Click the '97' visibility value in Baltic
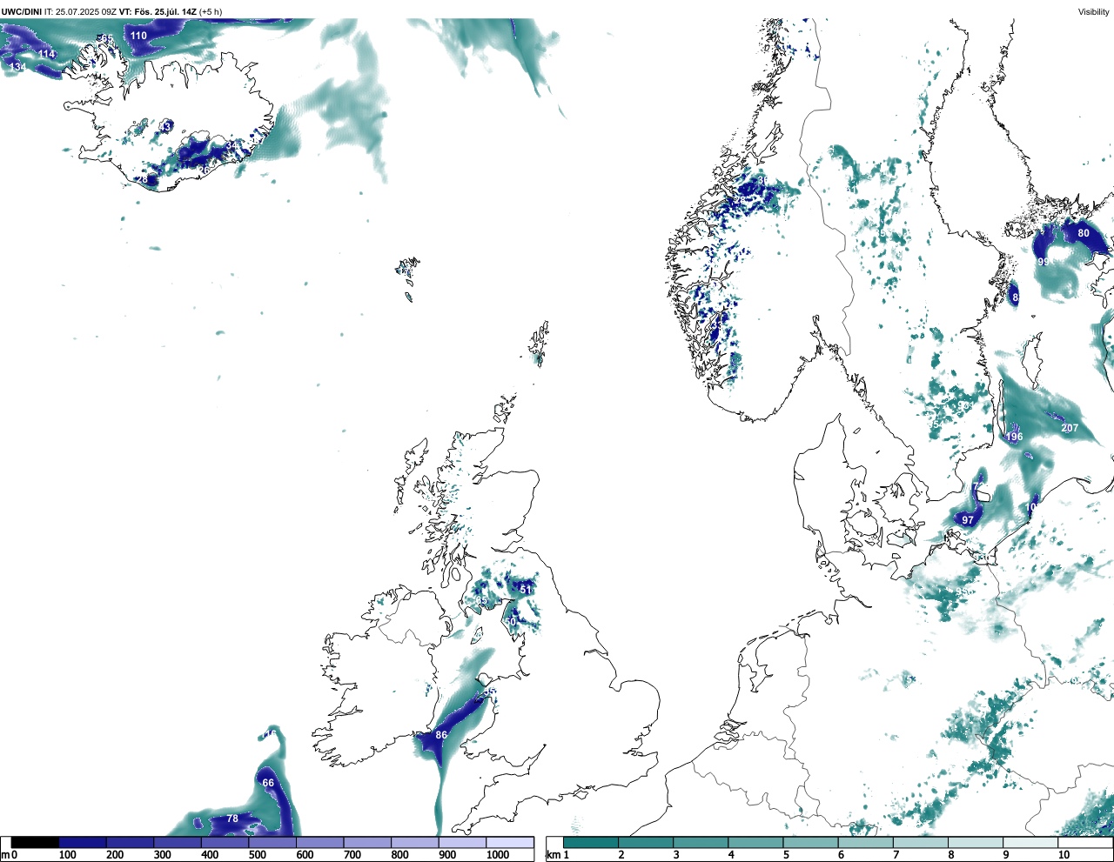This screenshot has width=1114, height=862. [x=968, y=520]
